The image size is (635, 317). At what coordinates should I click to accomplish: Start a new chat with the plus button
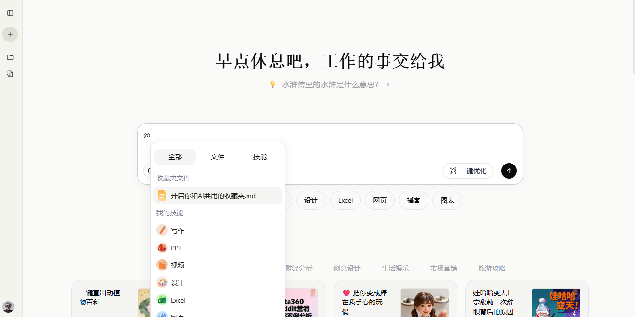coord(10,34)
